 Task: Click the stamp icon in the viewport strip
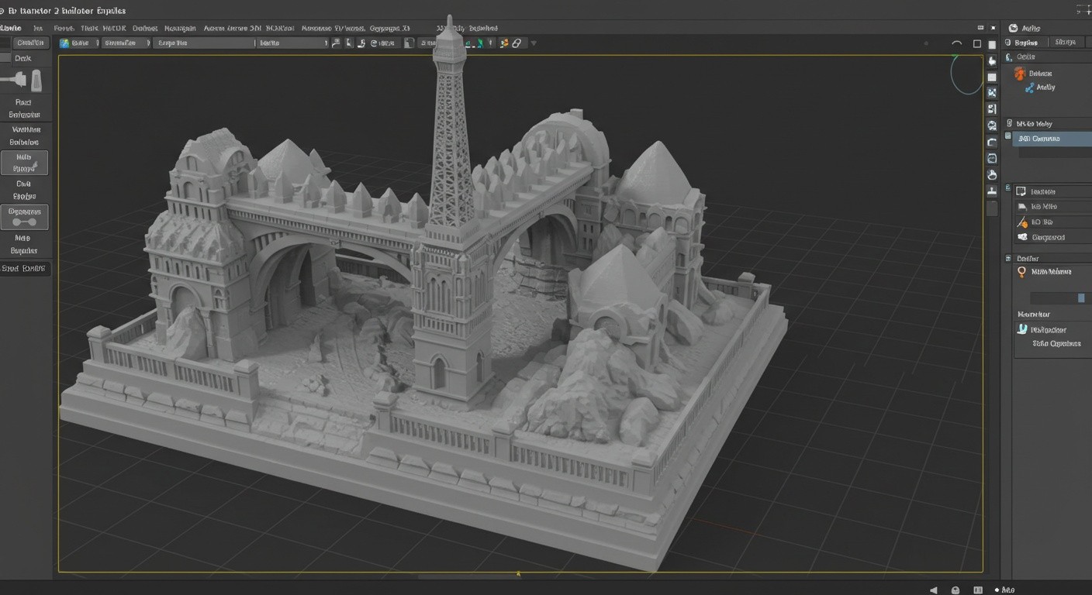pos(992,191)
